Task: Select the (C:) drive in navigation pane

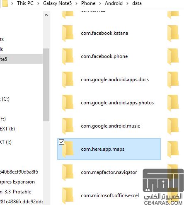Action: click(5, 99)
